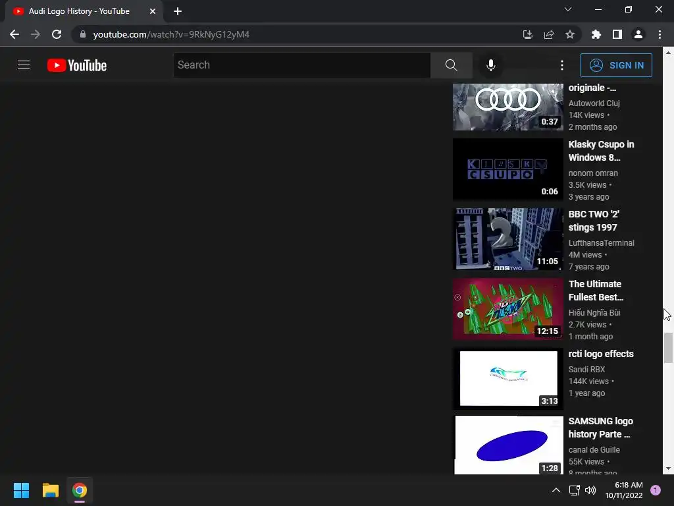Start voice search with microphone icon

490,65
